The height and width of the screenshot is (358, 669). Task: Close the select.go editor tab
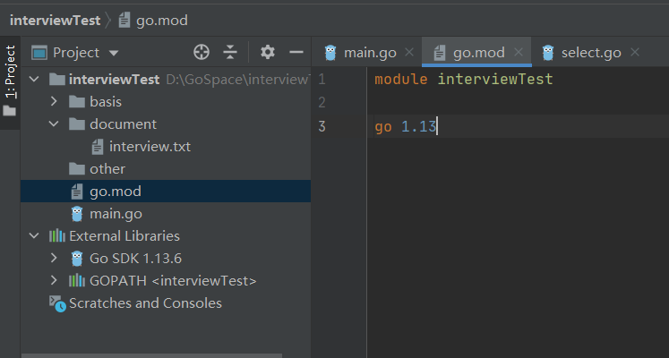tap(635, 53)
